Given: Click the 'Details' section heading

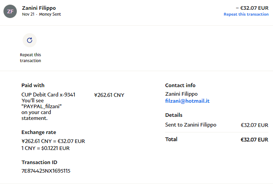Looking at the screenshot, I should (174, 115).
